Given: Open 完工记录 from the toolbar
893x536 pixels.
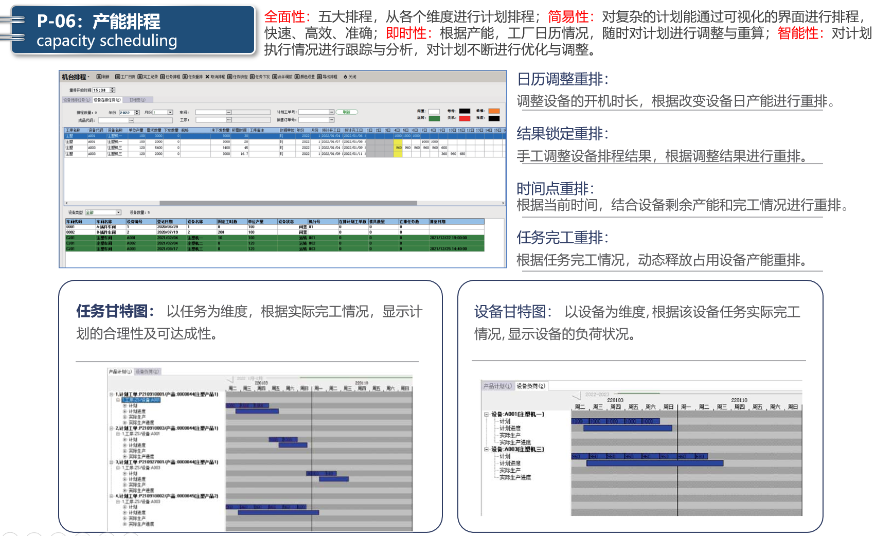Looking at the screenshot, I should coord(140,77).
